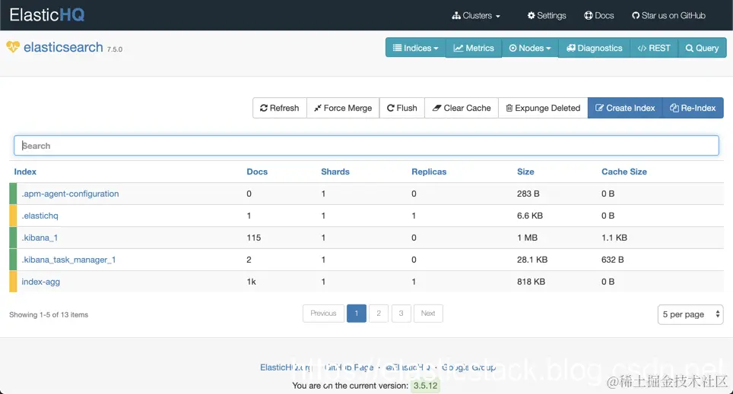Sort table by Replicas column
This screenshot has width=733, height=394.
pos(429,172)
